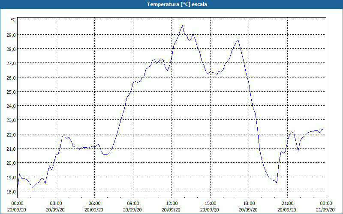Select the 19,0 y-axis label
This screenshot has height=214, width=343.
click(x=12, y=178)
